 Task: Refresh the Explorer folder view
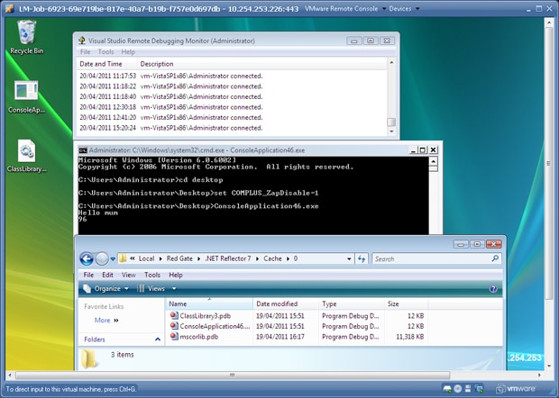(362, 258)
